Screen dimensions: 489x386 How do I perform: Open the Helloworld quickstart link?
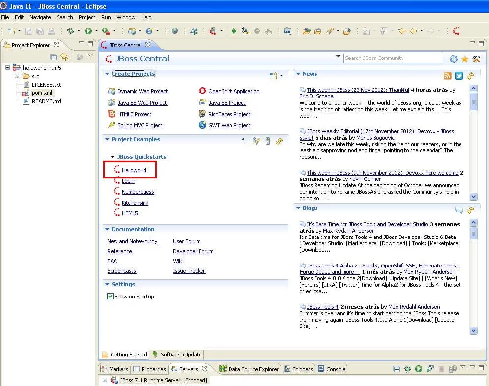pos(134,170)
